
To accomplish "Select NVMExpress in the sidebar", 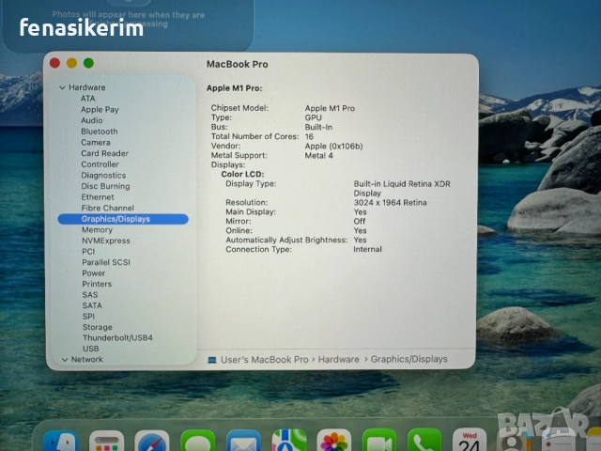I will pos(106,241).
